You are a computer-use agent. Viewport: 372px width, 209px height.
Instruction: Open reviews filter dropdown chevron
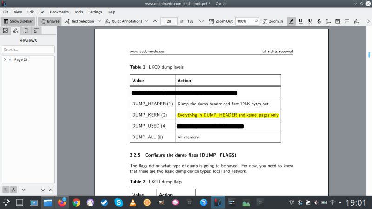23,190
